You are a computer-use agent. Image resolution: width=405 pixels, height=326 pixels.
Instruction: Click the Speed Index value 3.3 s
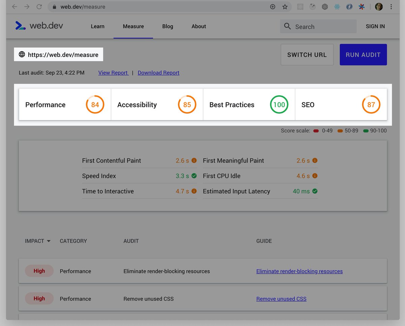182,176
